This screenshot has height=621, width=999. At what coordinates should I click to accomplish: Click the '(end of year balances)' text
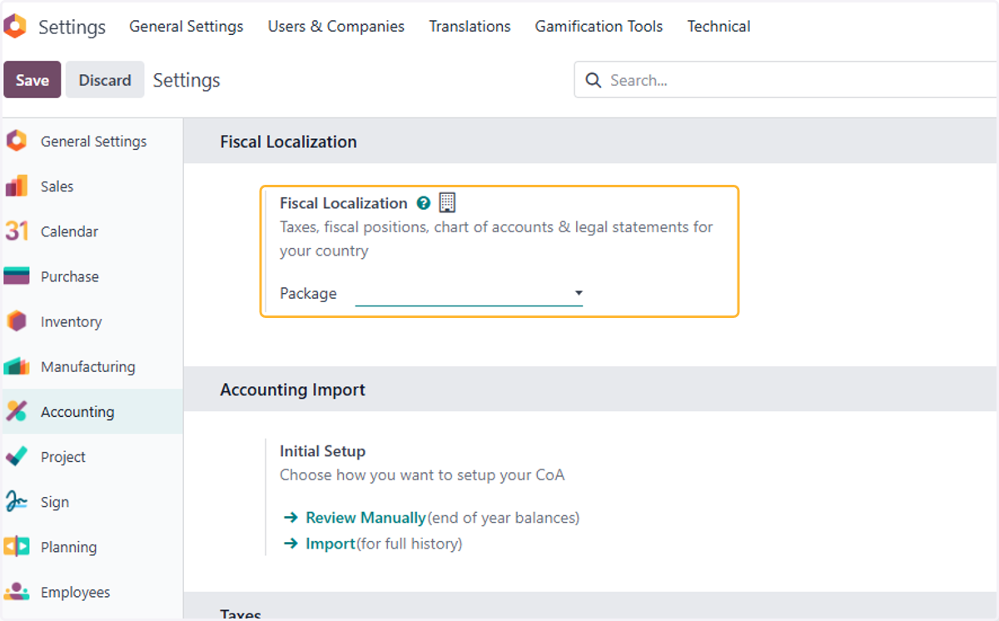[x=504, y=518]
